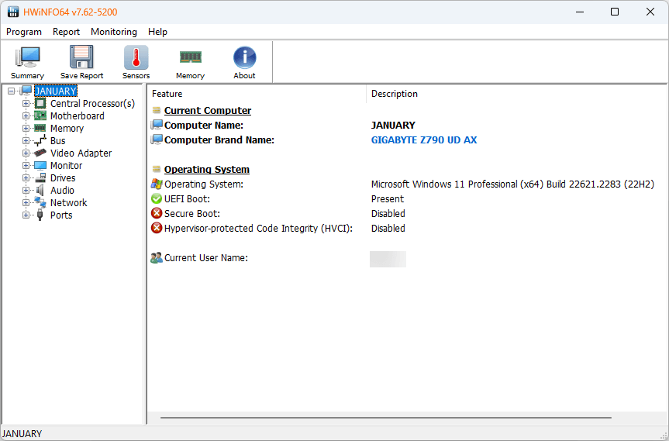The height and width of the screenshot is (441, 669).
Task: Click the JANUARY status bar text
Action: (x=22, y=434)
